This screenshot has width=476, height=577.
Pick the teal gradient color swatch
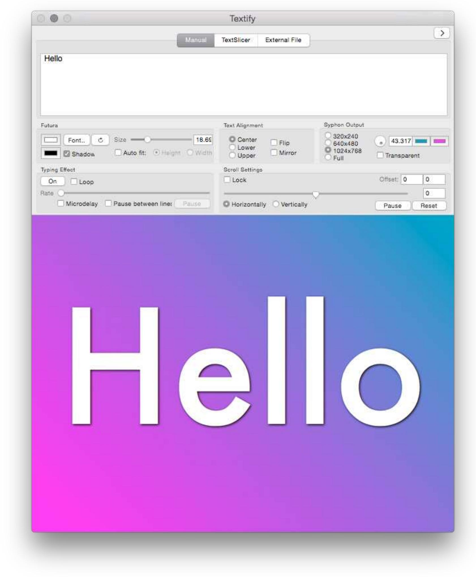pyautogui.click(x=421, y=141)
